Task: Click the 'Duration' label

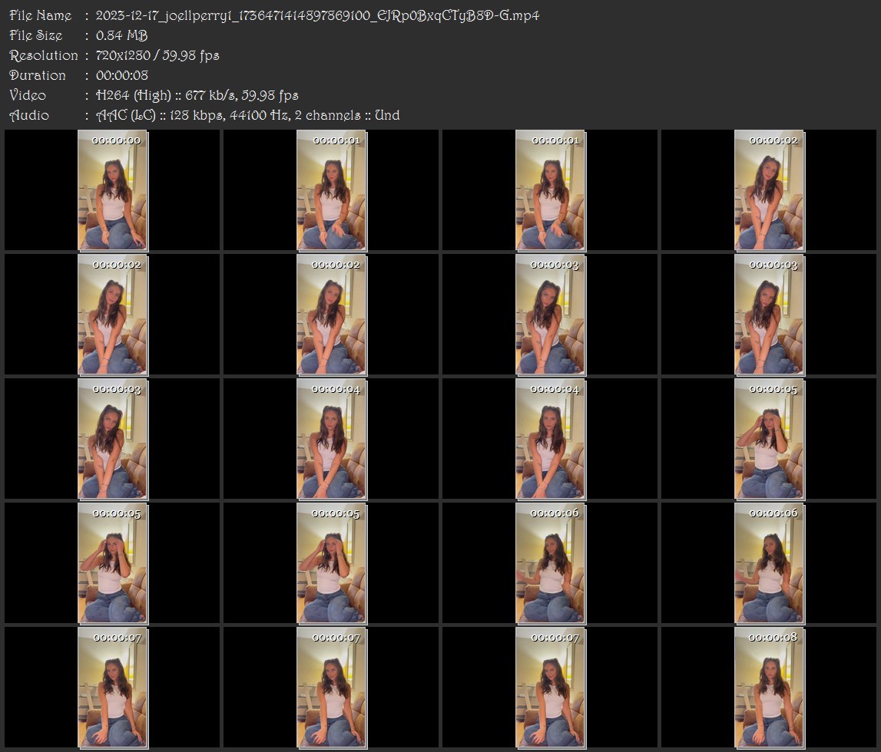Action: pyautogui.click(x=38, y=75)
